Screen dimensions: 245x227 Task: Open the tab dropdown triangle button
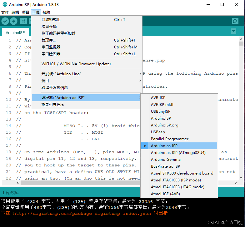click(234, 31)
